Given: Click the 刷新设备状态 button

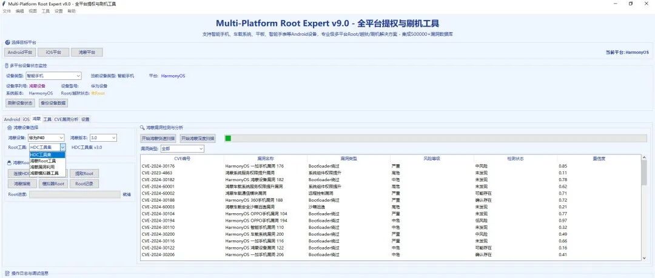Looking at the screenshot, I should [x=19, y=103].
